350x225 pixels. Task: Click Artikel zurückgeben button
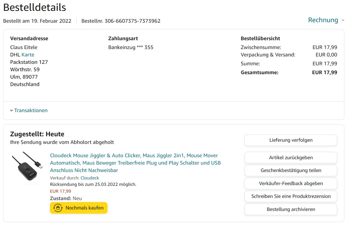[291, 158]
